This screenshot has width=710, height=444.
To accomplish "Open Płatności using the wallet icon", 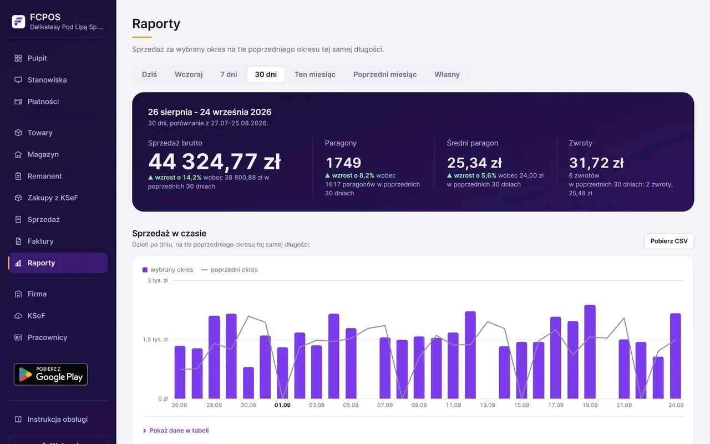I will pyautogui.click(x=18, y=102).
